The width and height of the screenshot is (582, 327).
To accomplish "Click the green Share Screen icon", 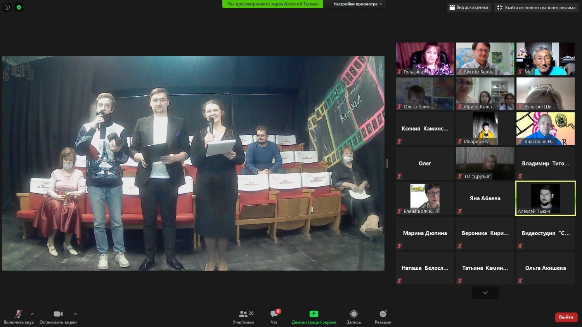I will tap(314, 314).
